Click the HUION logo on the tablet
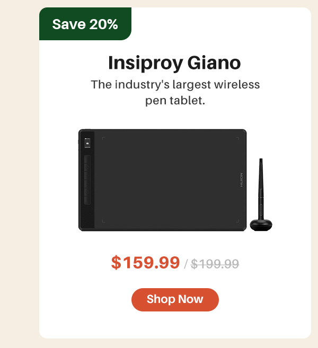The image size is (318, 348). pos(241,180)
